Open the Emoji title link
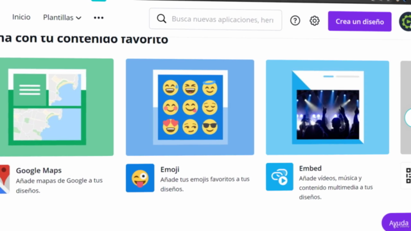411x231 pixels. pos(170,169)
